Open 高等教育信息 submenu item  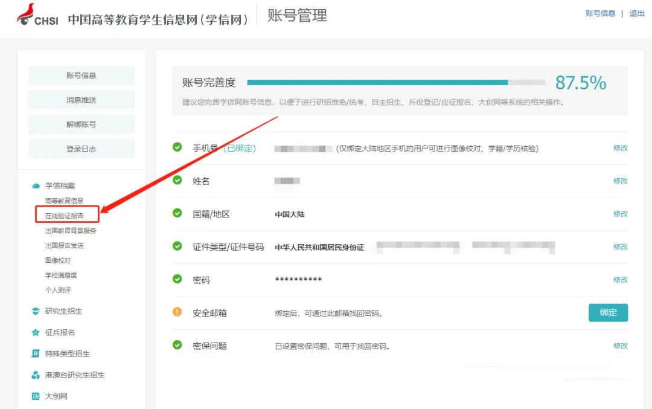point(64,201)
